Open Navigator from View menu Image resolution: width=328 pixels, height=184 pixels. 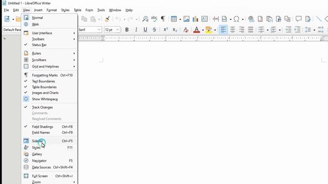click(x=49, y=160)
